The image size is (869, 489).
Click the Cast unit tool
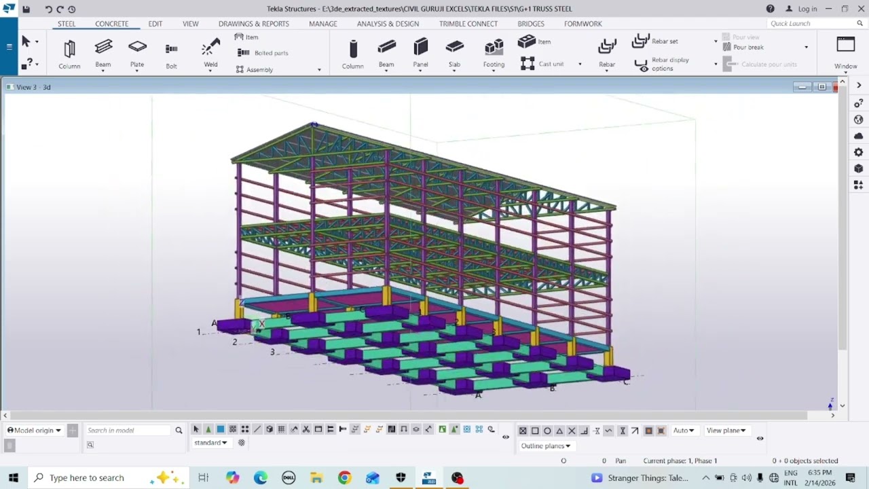541,64
